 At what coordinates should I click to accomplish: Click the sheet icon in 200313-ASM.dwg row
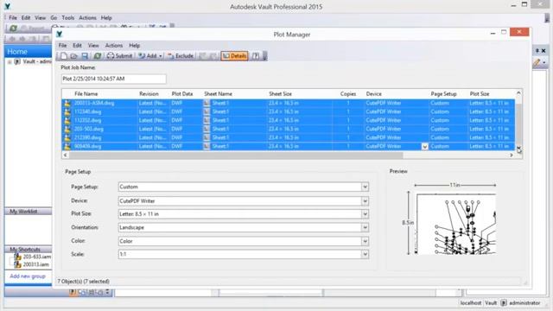tap(207, 103)
